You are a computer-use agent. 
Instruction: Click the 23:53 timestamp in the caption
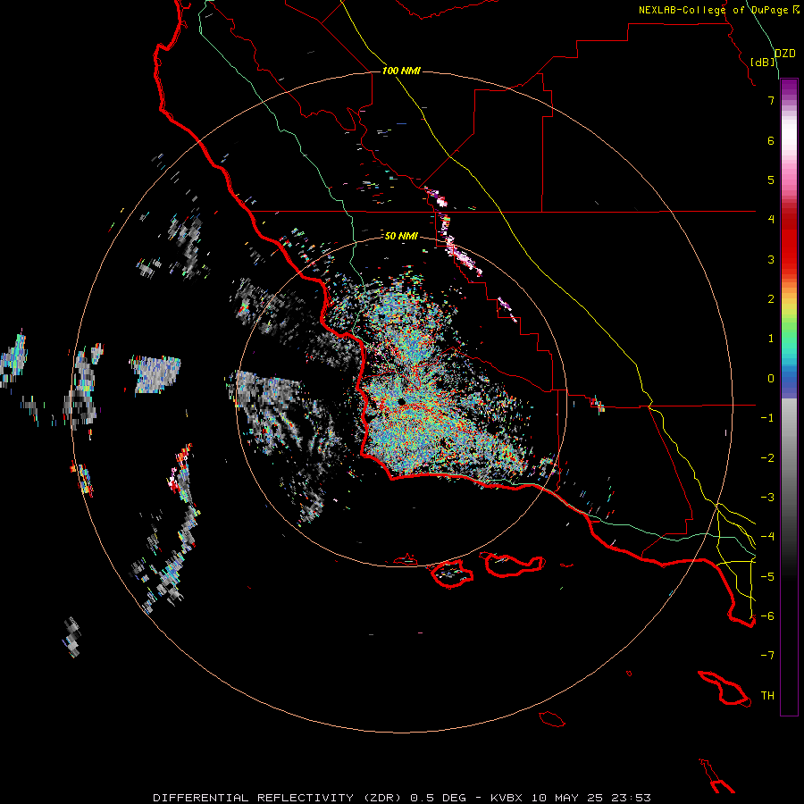coord(633,798)
